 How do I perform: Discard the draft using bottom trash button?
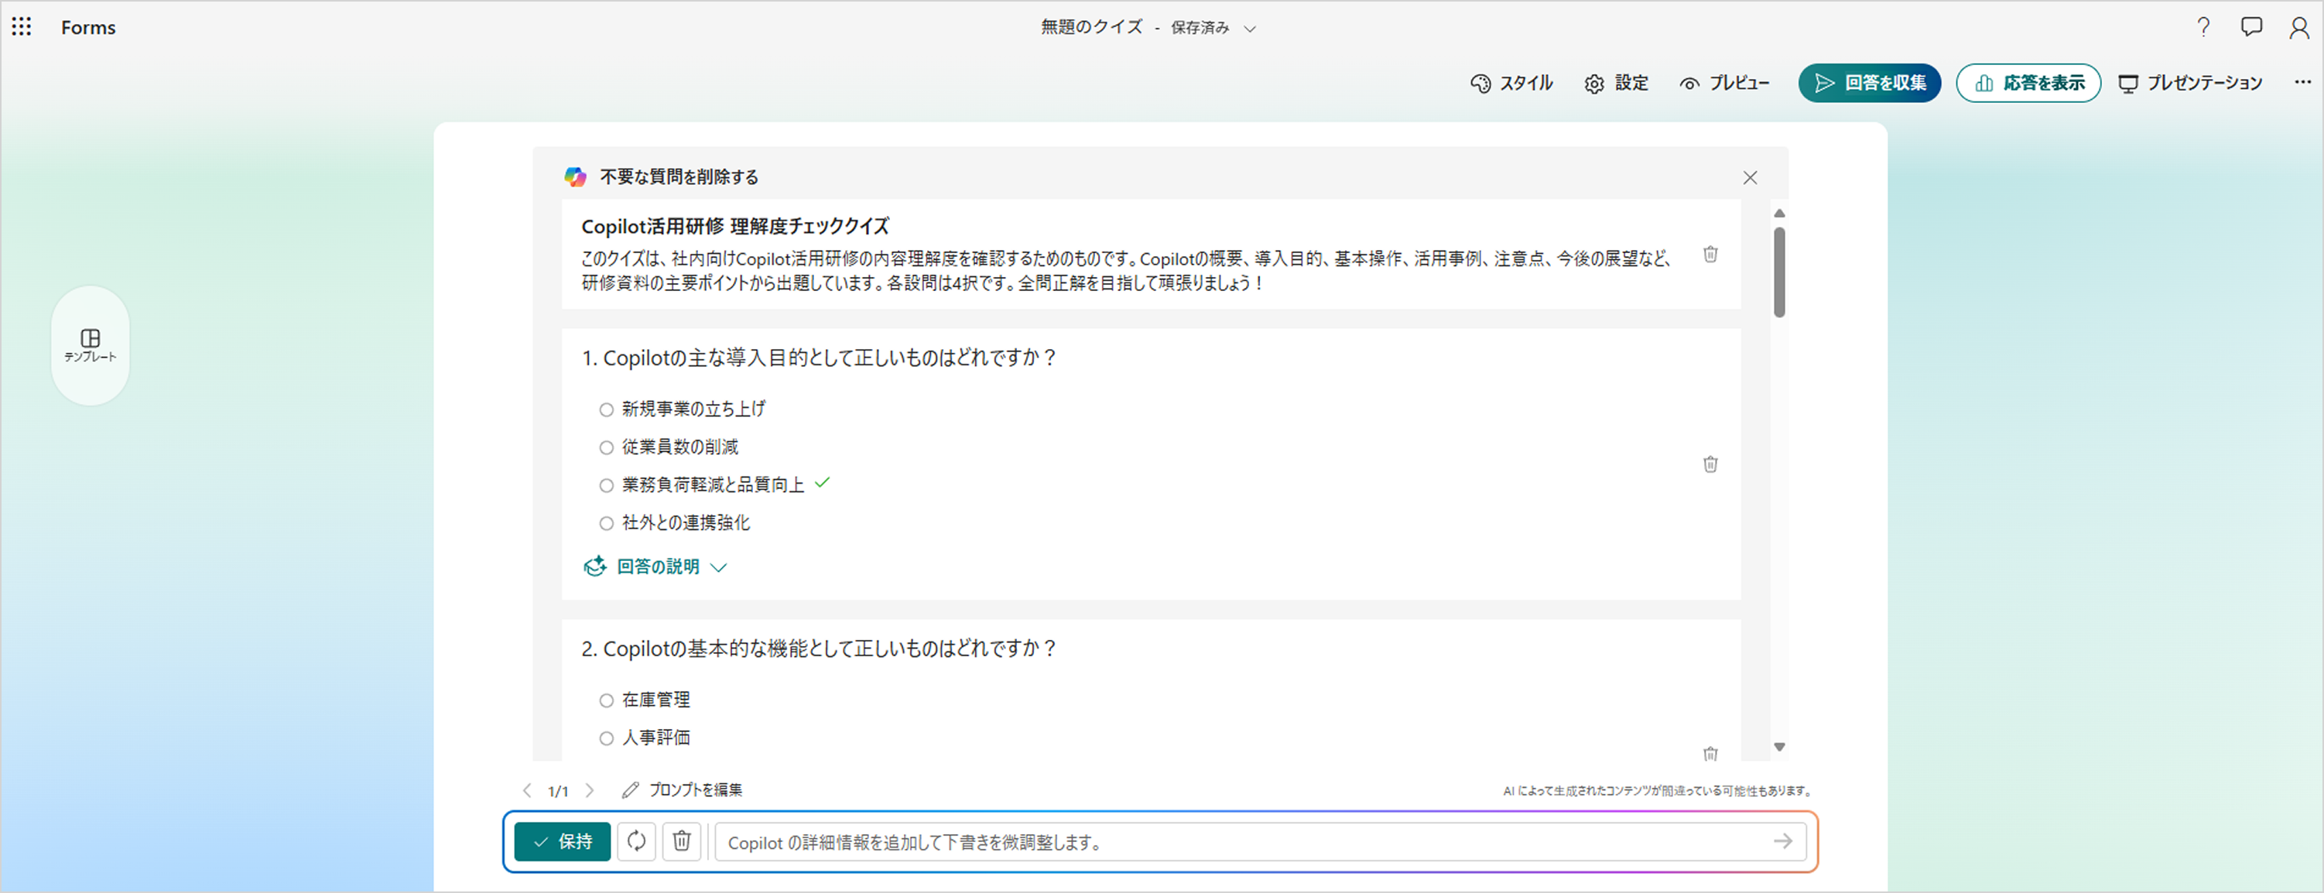682,840
